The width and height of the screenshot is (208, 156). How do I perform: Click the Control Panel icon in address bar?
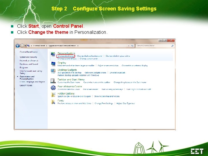[28, 46]
